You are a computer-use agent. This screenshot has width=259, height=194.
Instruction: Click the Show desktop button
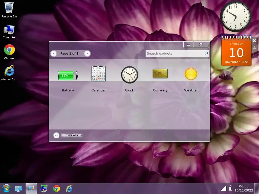(x=257, y=188)
